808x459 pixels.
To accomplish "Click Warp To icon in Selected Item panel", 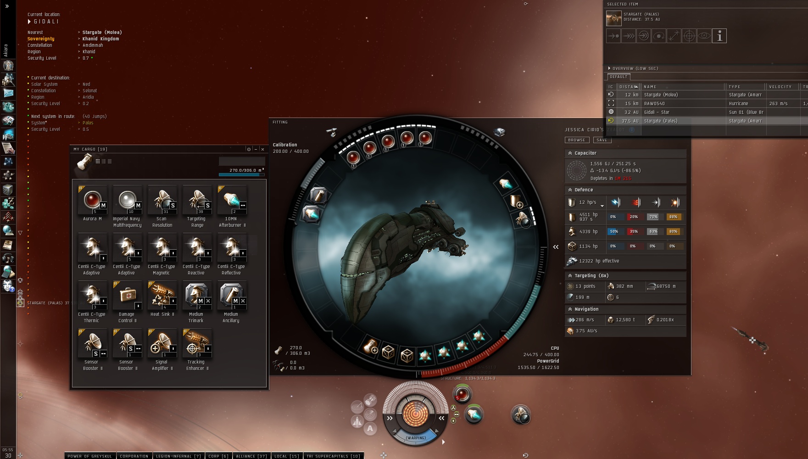I will 629,36.
